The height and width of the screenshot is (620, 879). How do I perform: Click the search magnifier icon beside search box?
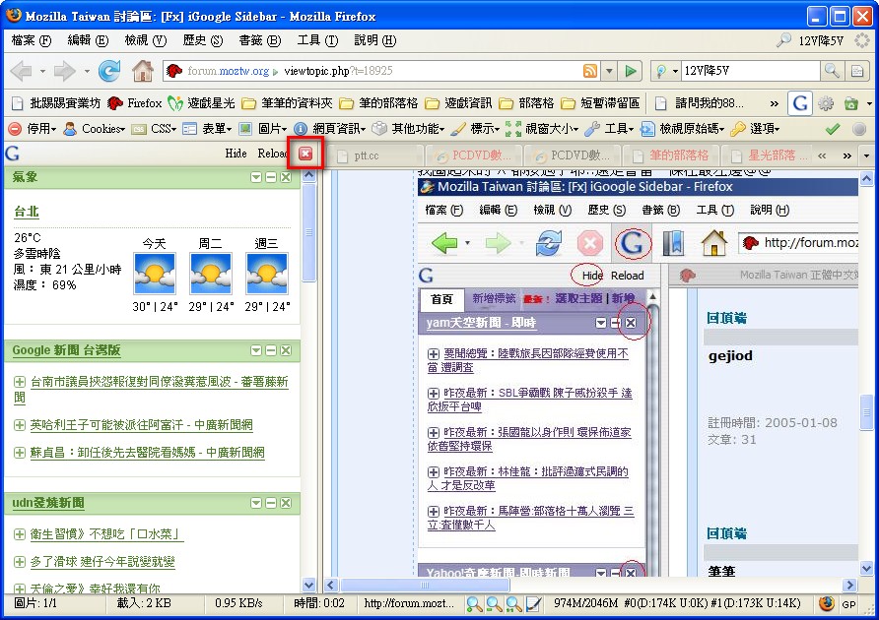click(x=832, y=71)
